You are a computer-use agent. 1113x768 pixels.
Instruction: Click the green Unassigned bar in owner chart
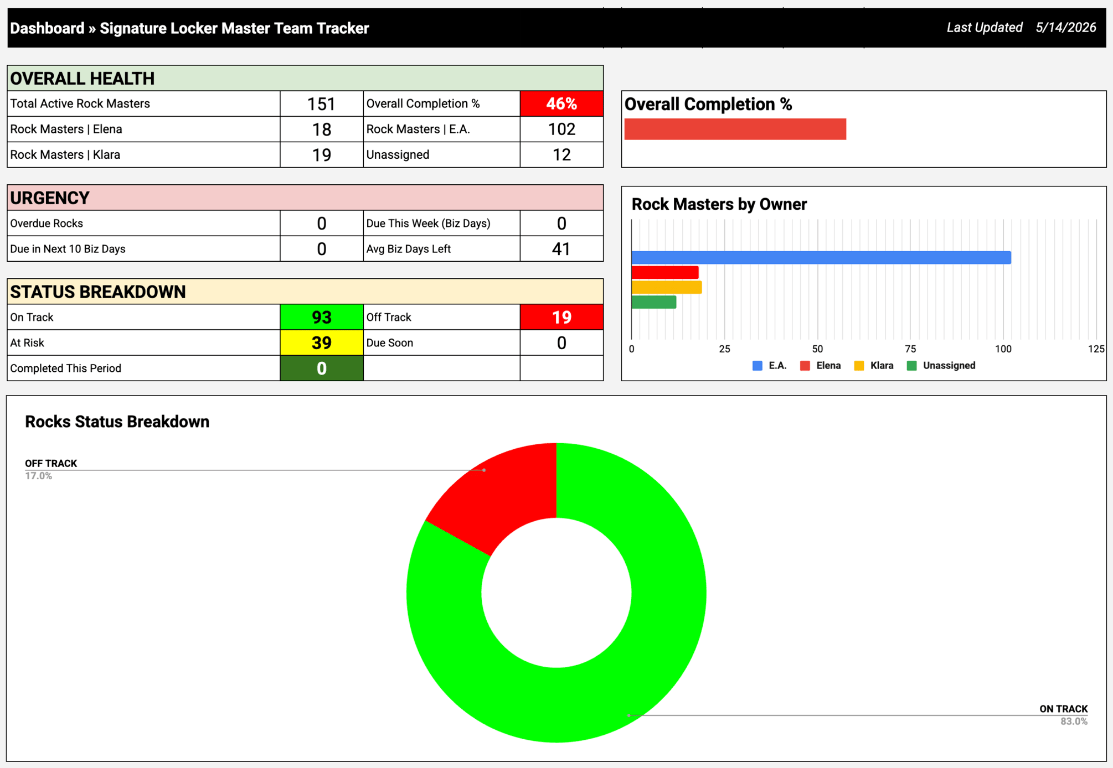pos(654,302)
